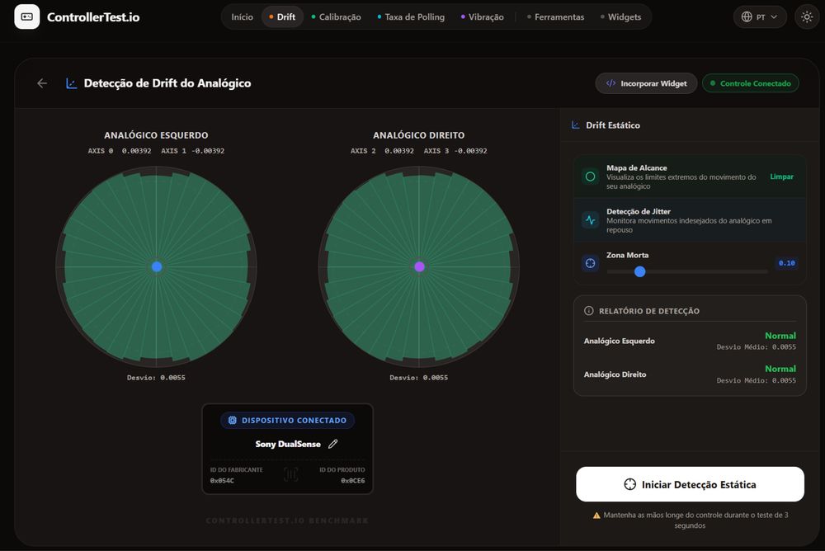Expand the Ferramentas menu
The height and width of the screenshot is (551, 825).
(555, 16)
